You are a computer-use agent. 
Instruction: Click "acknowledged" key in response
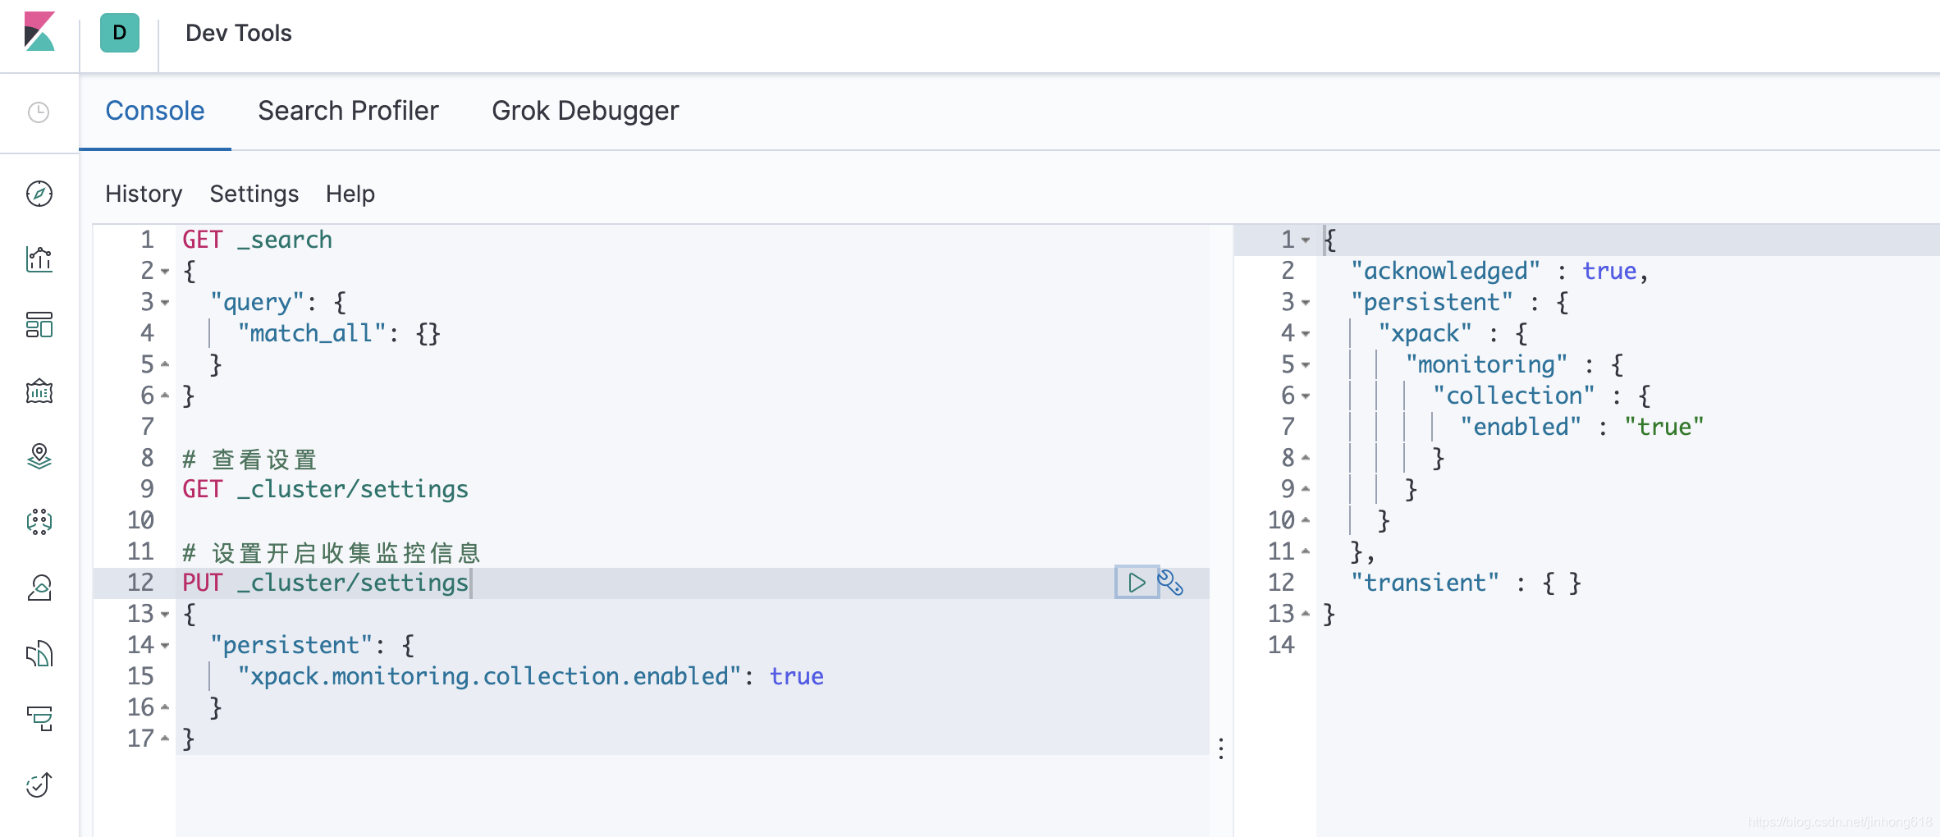tap(1445, 271)
